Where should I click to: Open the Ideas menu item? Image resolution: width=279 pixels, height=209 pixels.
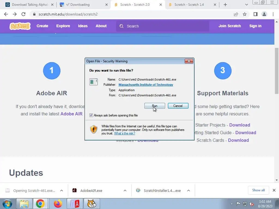click(x=83, y=26)
